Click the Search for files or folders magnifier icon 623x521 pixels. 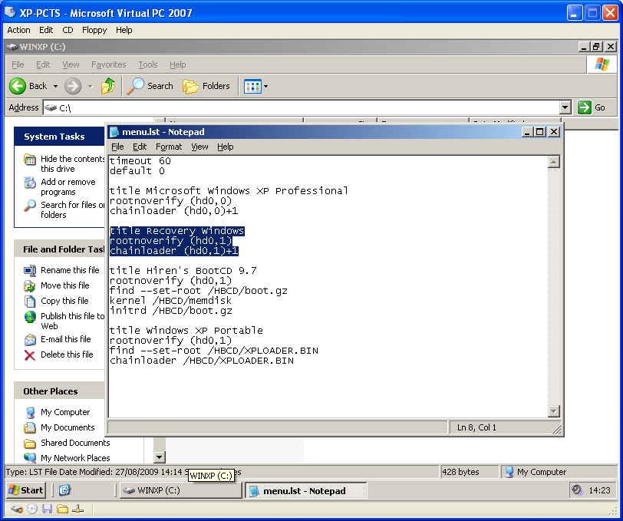(30, 206)
